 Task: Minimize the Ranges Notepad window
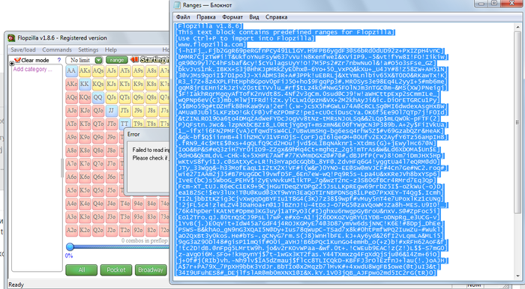pyautogui.click(x=481, y=3)
